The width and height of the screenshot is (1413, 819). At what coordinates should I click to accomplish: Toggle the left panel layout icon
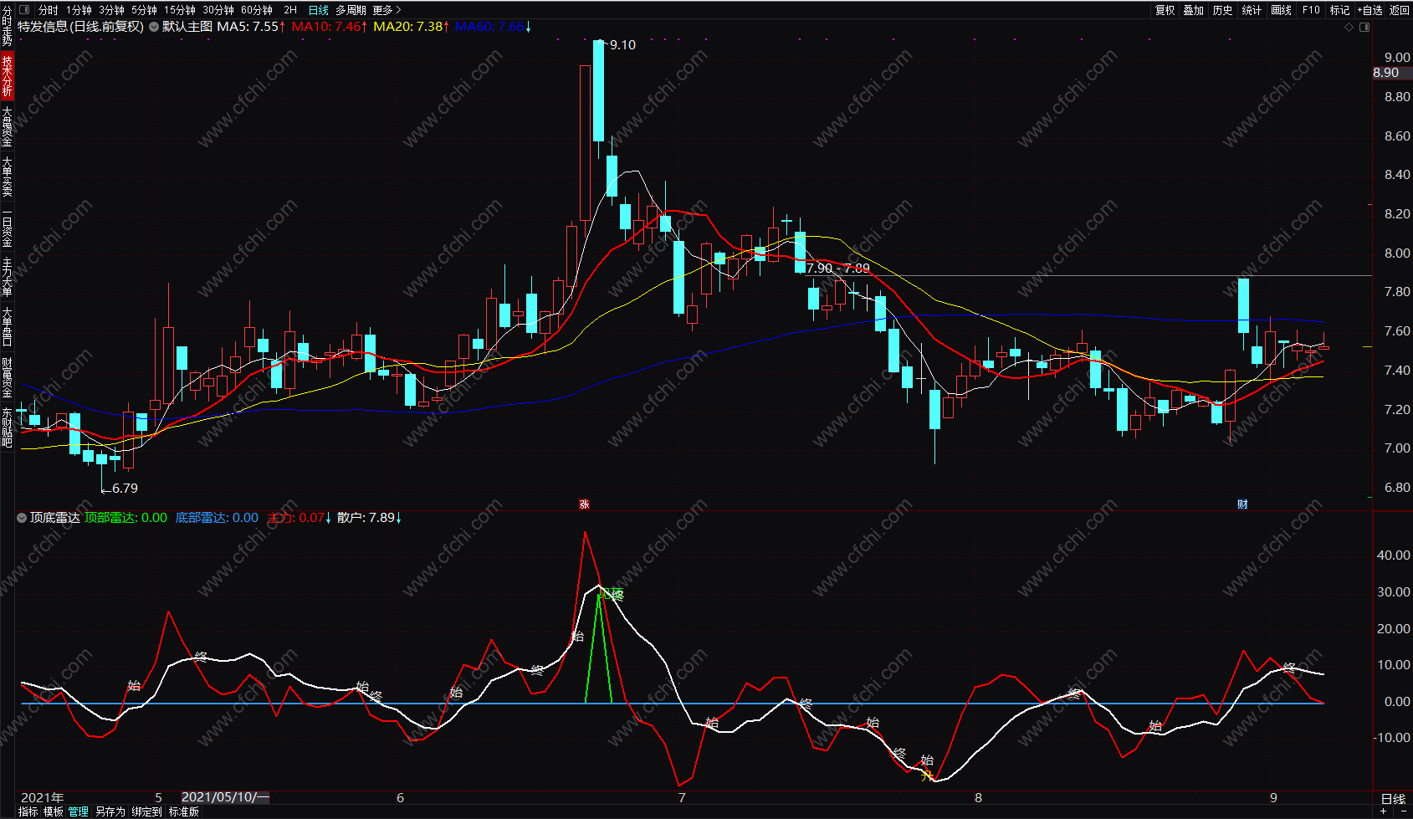(x=23, y=10)
